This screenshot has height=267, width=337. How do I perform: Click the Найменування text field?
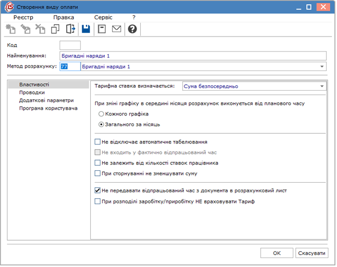pyautogui.click(x=193, y=56)
